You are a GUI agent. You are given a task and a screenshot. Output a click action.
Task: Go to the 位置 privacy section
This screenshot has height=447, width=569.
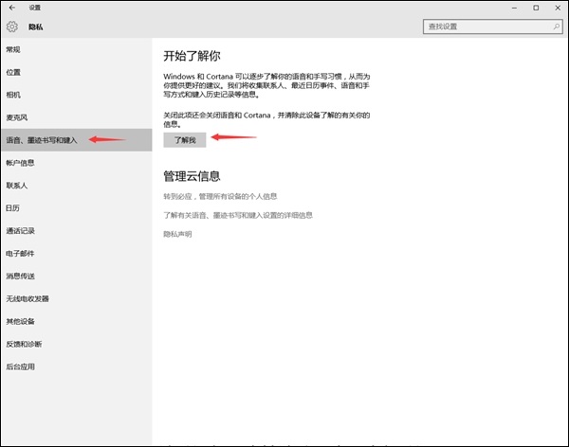coord(13,72)
